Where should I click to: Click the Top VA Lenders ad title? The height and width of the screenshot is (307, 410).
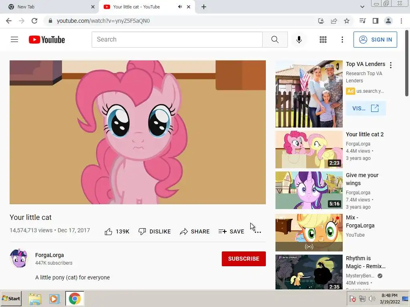[365, 64]
